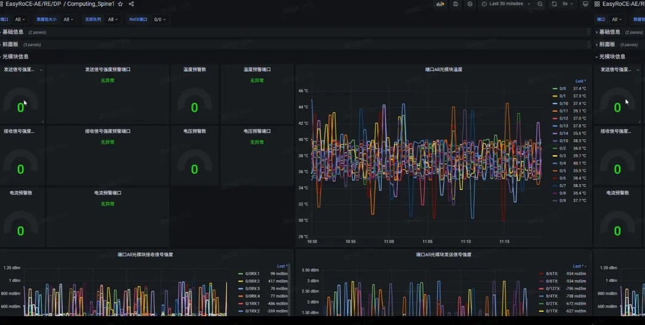The image size is (645, 325).
Task: Open the 5s refresh interval dropdown
Action: pos(567,4)
